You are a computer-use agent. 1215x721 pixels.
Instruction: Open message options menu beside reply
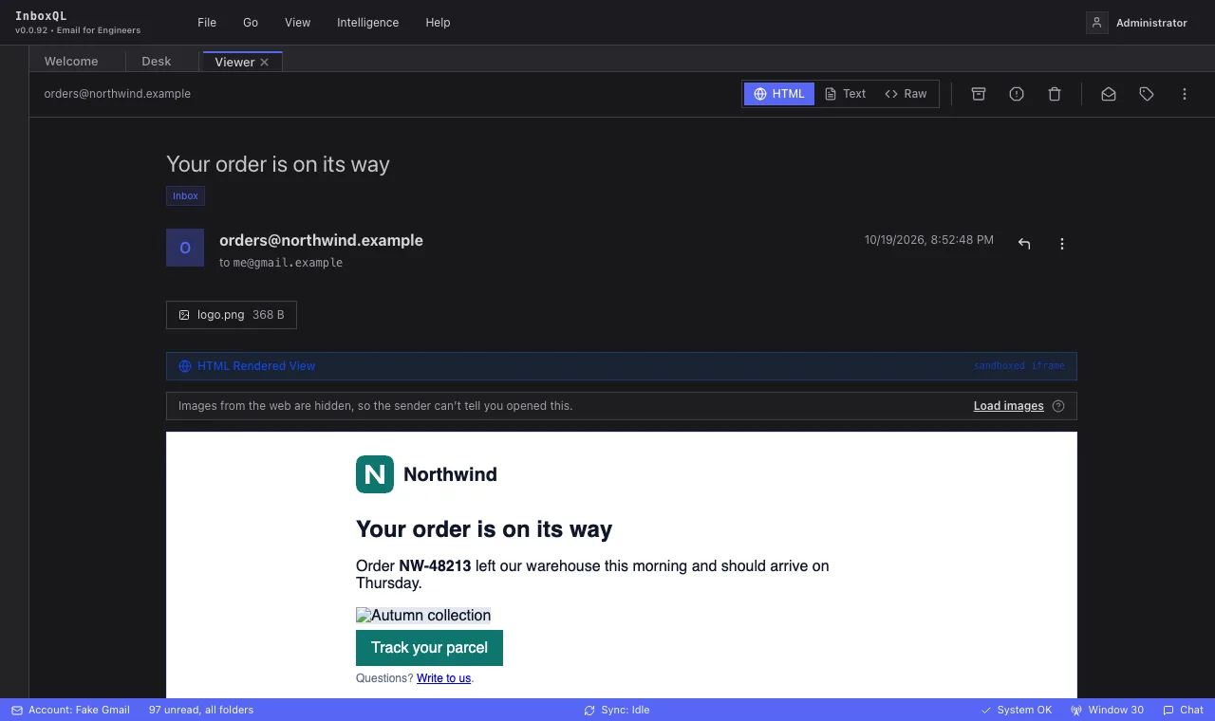[1062, 244]
